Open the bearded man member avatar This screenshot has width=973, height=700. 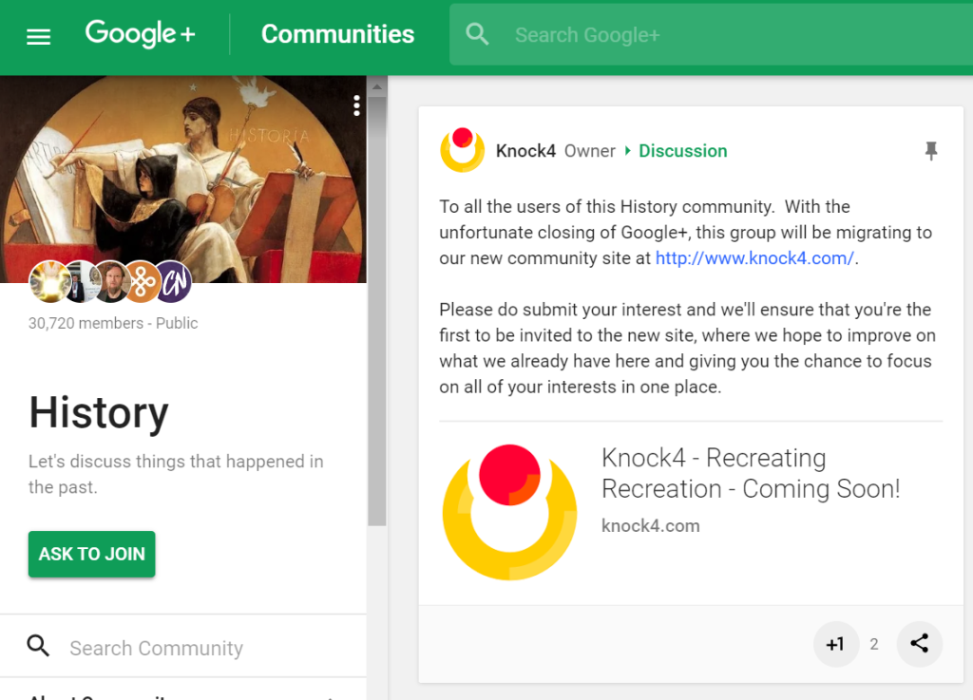tap(112, 282)
